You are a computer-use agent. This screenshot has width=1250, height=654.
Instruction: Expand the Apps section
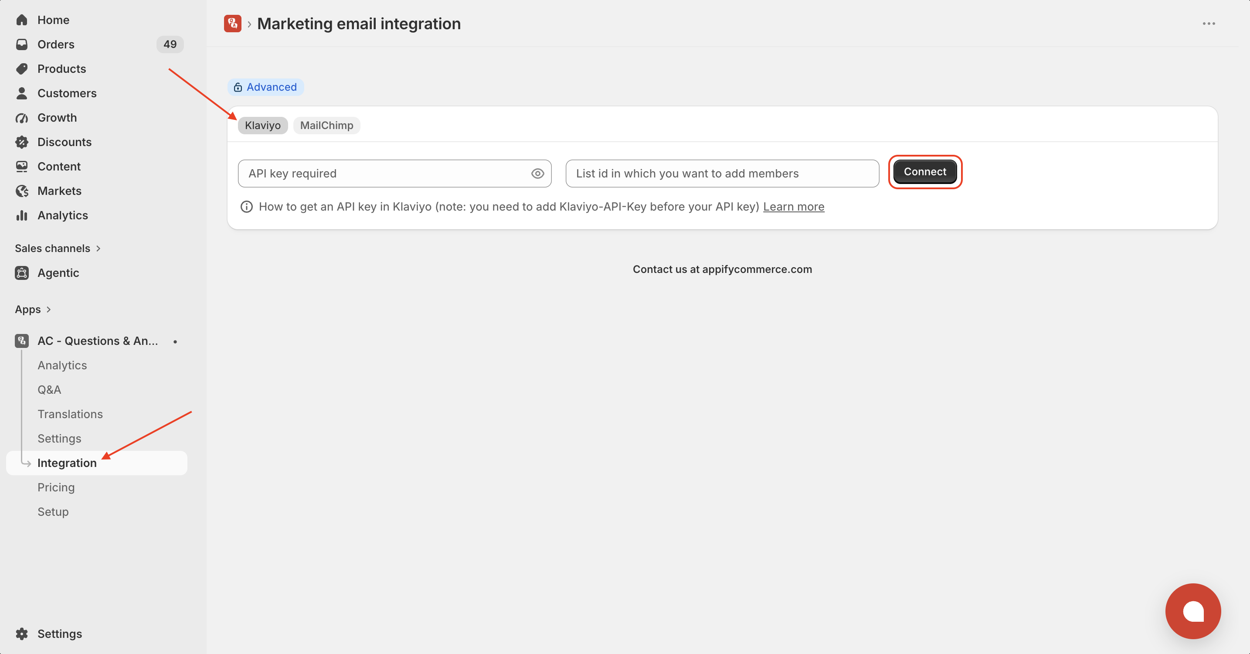[33, 309]
